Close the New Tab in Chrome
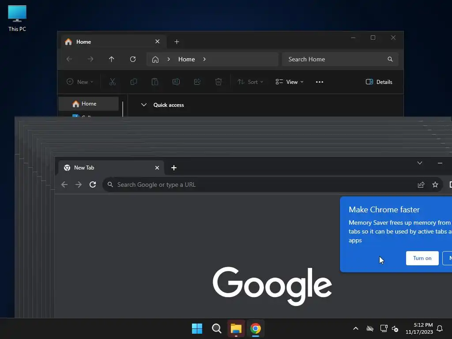Viewport: 452px width, 339px height. tap(157, 168)
